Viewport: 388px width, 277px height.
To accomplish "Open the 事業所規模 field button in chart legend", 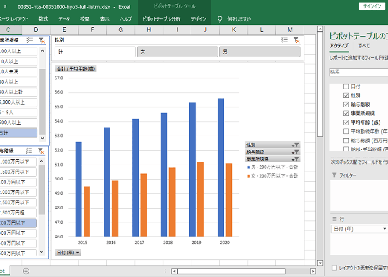I will [x=273, y=159].
